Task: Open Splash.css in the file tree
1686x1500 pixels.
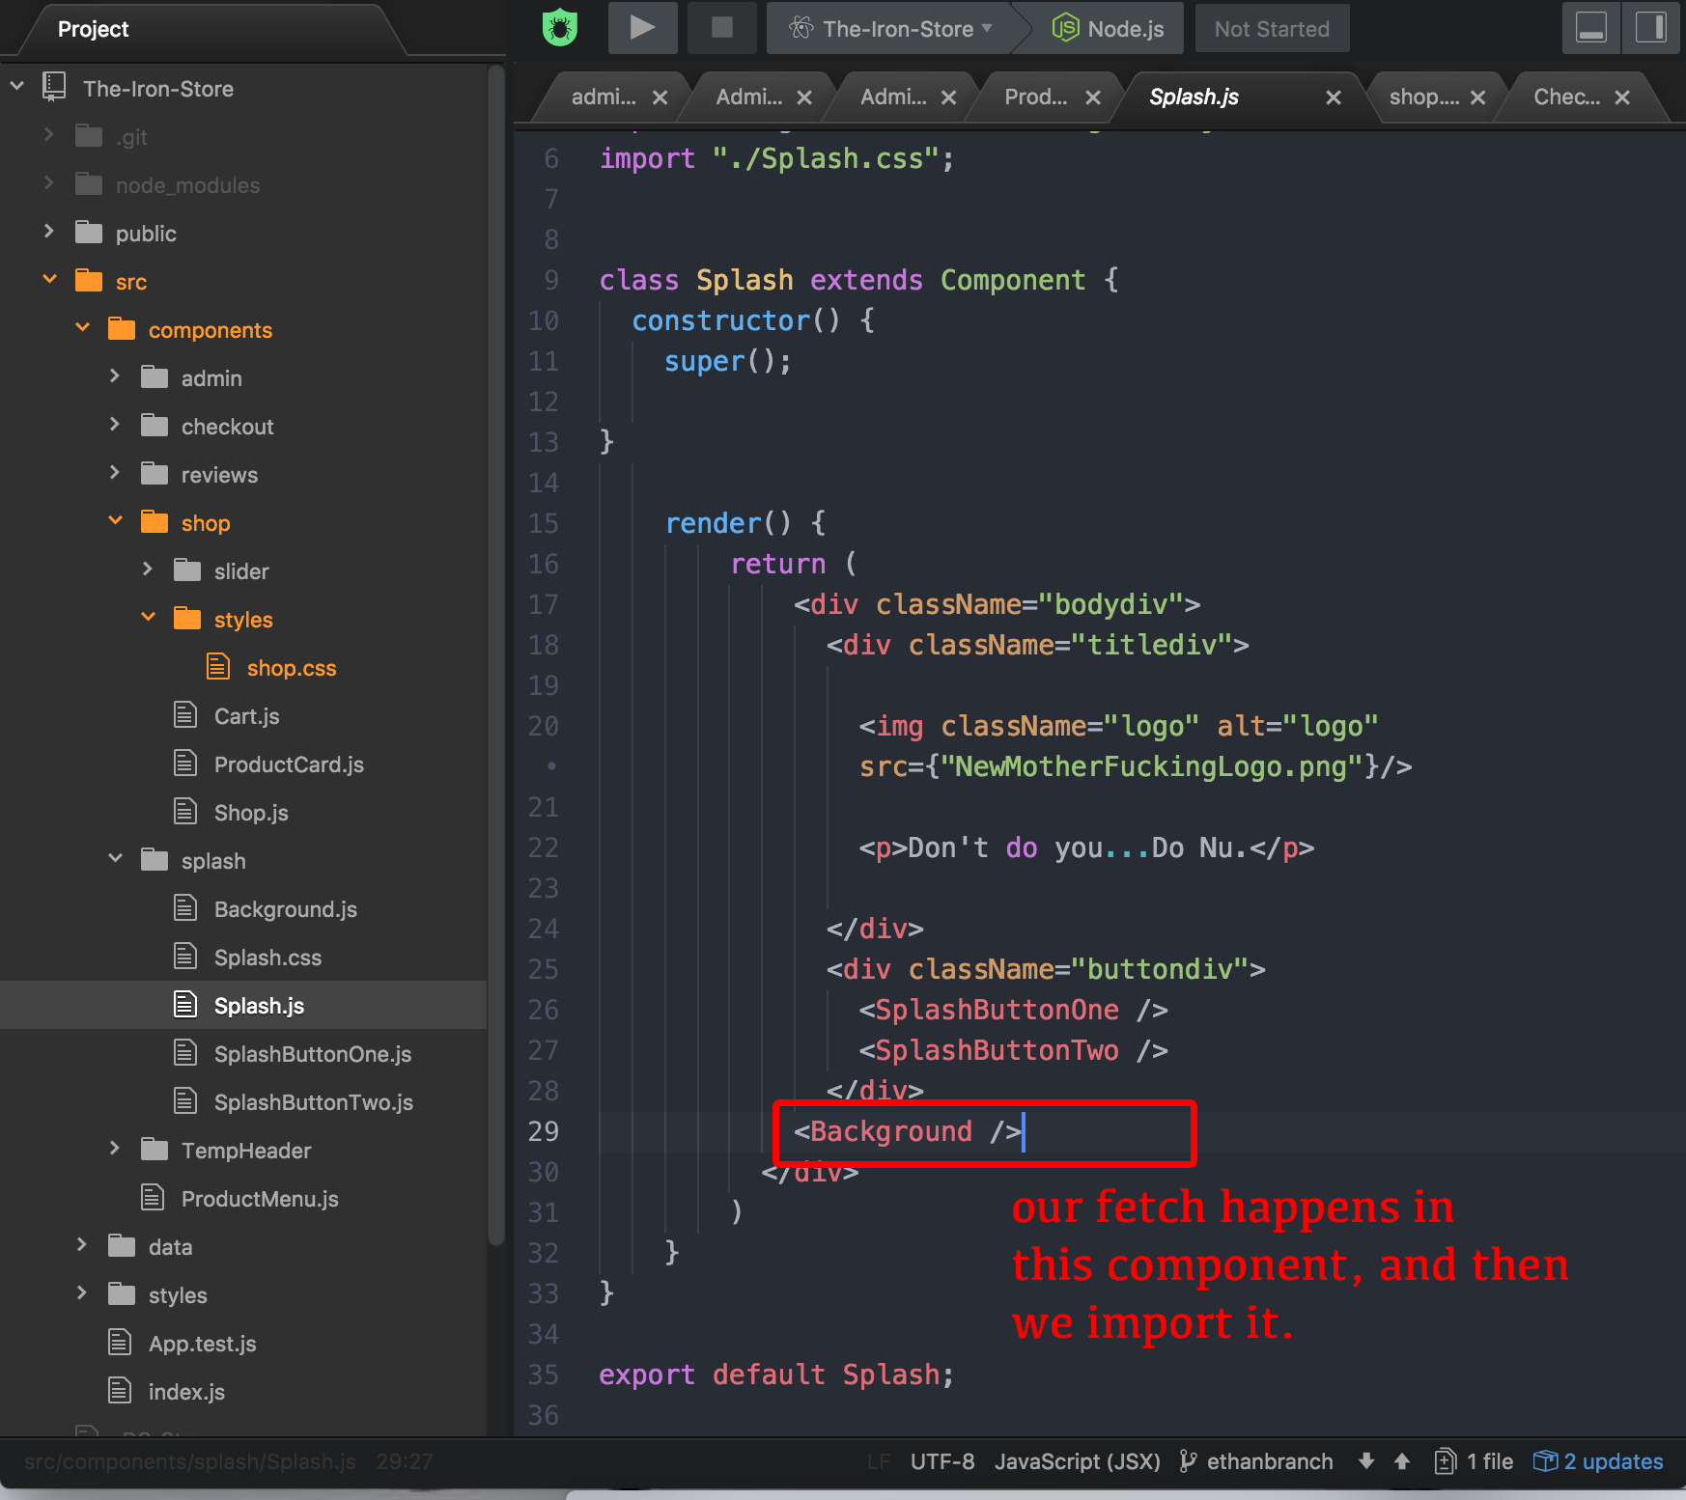Action: pos(267,958)
